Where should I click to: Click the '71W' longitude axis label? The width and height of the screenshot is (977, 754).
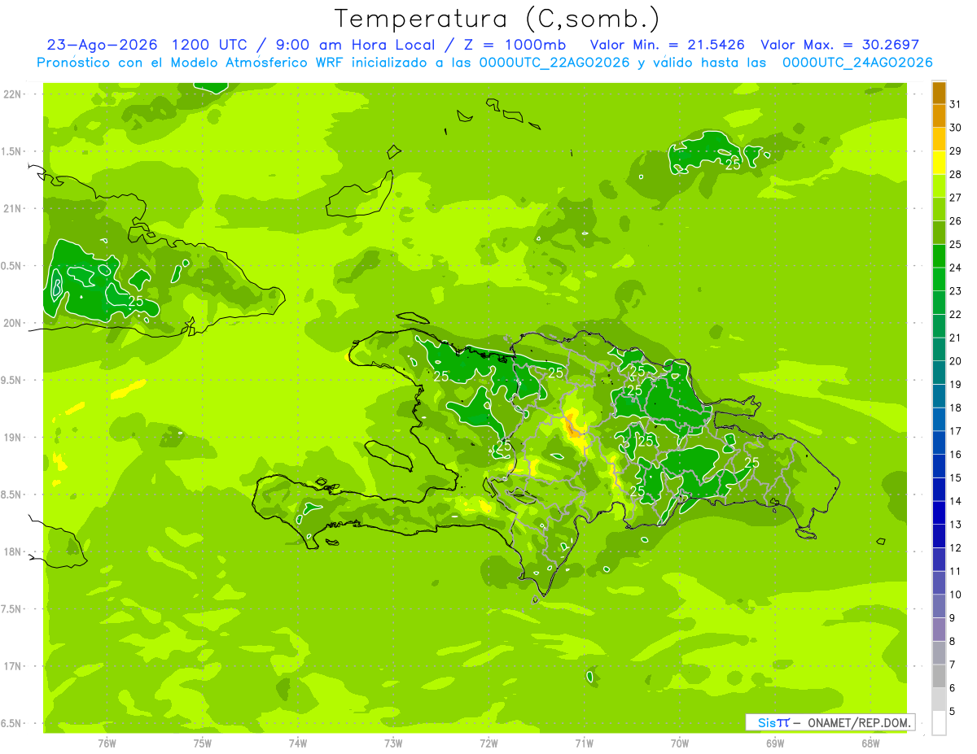pos(584,743)
